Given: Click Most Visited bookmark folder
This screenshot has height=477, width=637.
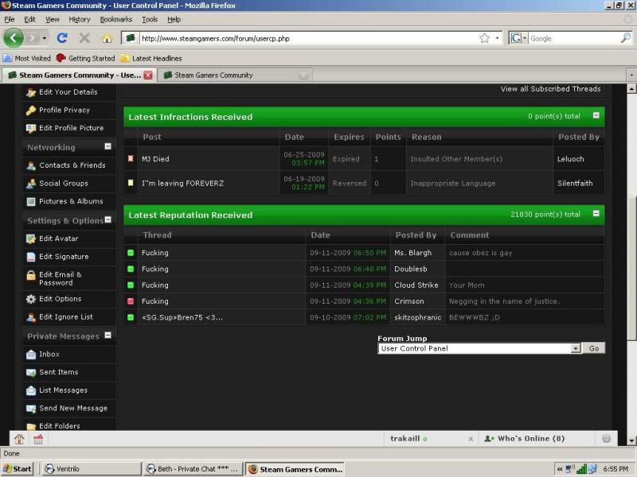Looking at the screenshot, I should (x=27, y=58).
